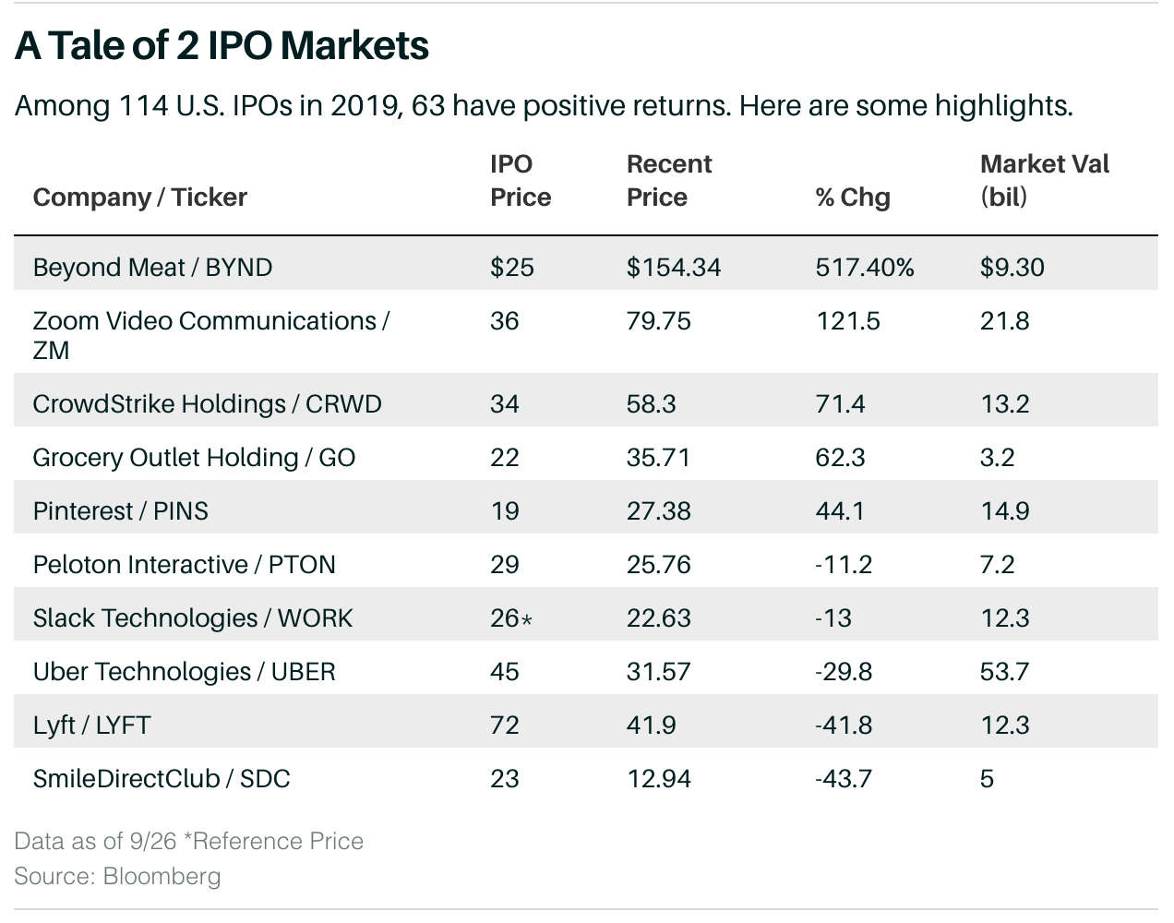Click the Market Val (bil) header
Screen dimensions: 1174x923
(x=1044, y=181)
